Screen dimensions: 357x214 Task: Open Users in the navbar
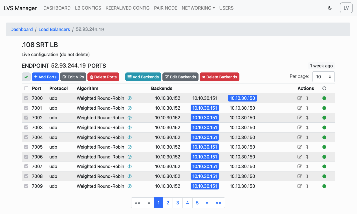[x=226, y=8]
